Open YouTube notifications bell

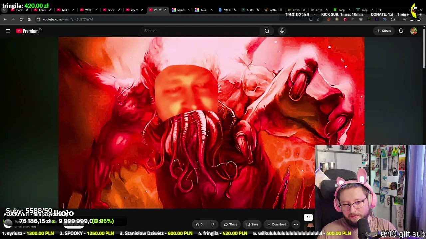coord(401,31)
